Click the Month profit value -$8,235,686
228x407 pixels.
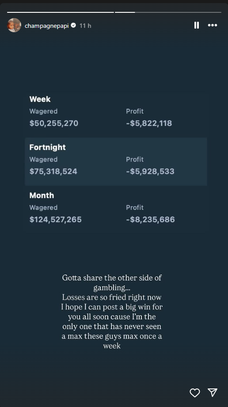(x=150, y=219)
